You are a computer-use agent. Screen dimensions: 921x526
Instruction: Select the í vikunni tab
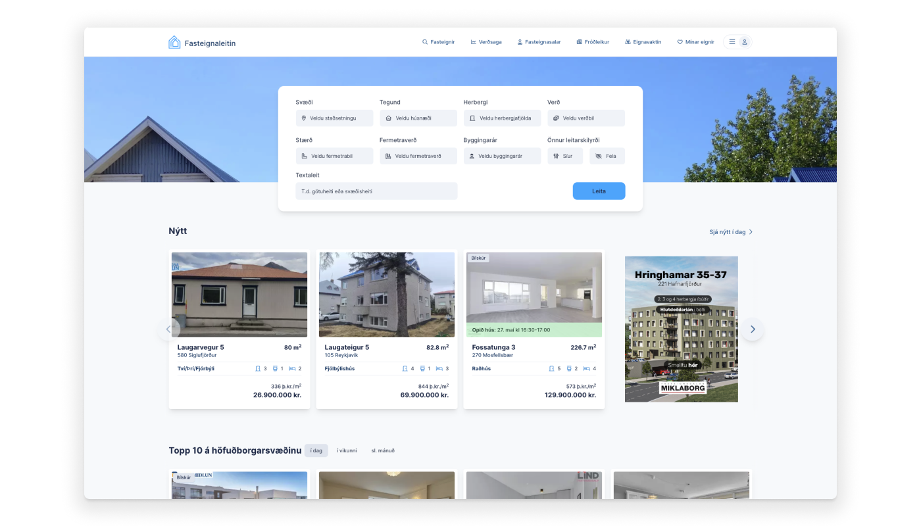coord(347,450)
